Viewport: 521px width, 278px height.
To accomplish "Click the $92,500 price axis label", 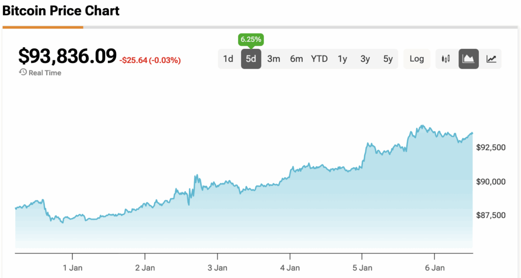I will click(490, 147).
